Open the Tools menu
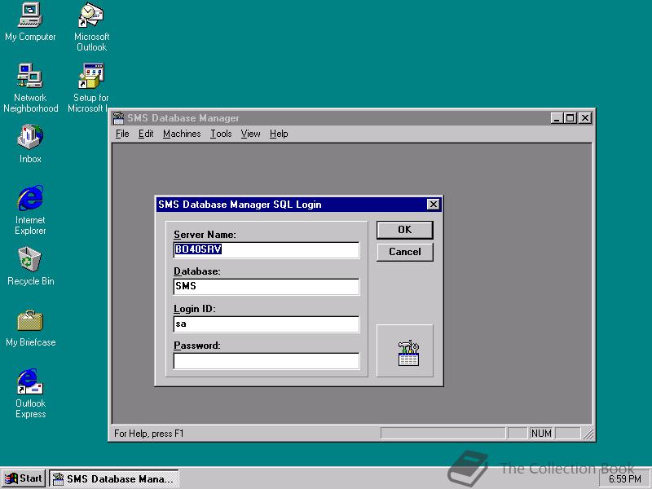 click(x=221, y=134)
